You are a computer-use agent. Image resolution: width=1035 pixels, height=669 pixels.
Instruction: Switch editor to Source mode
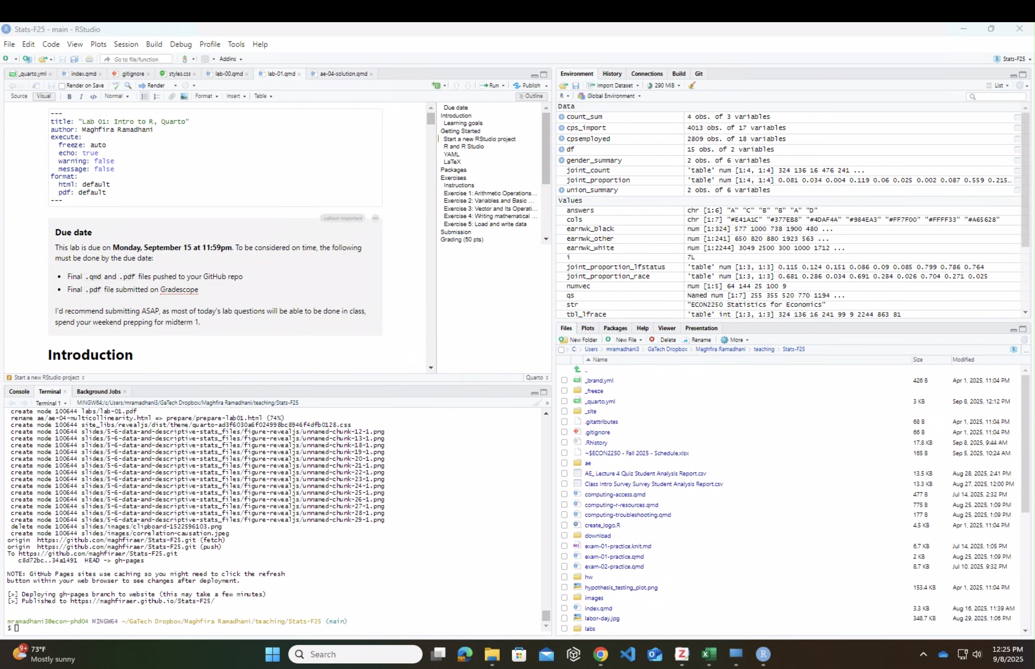pos(19,96)
